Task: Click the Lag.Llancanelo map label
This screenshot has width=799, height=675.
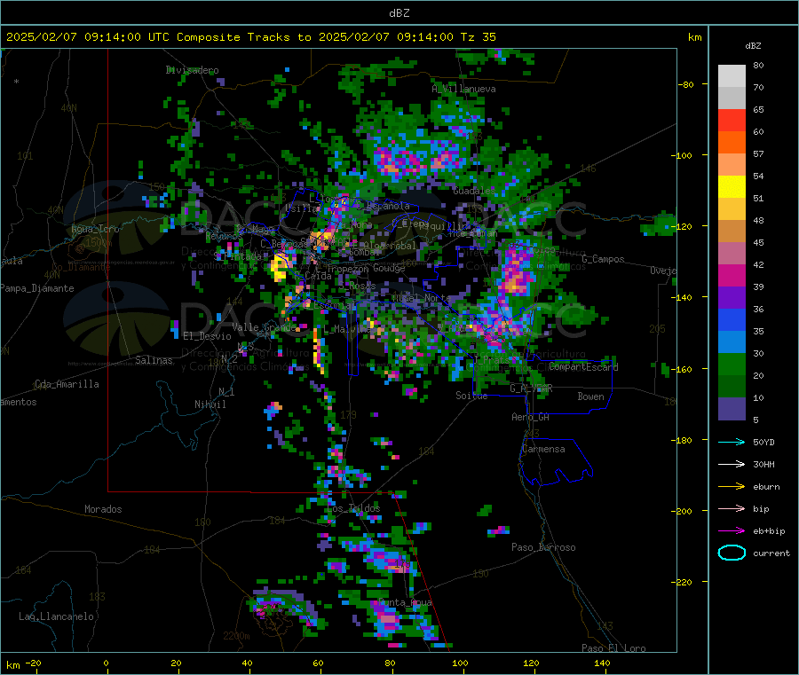Action: pos(56,616)
